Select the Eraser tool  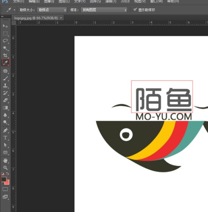pos(5,100)
